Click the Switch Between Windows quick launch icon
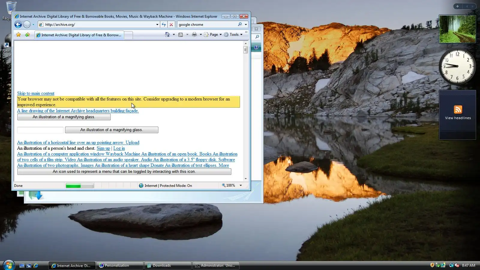 (x=29, y=265)
